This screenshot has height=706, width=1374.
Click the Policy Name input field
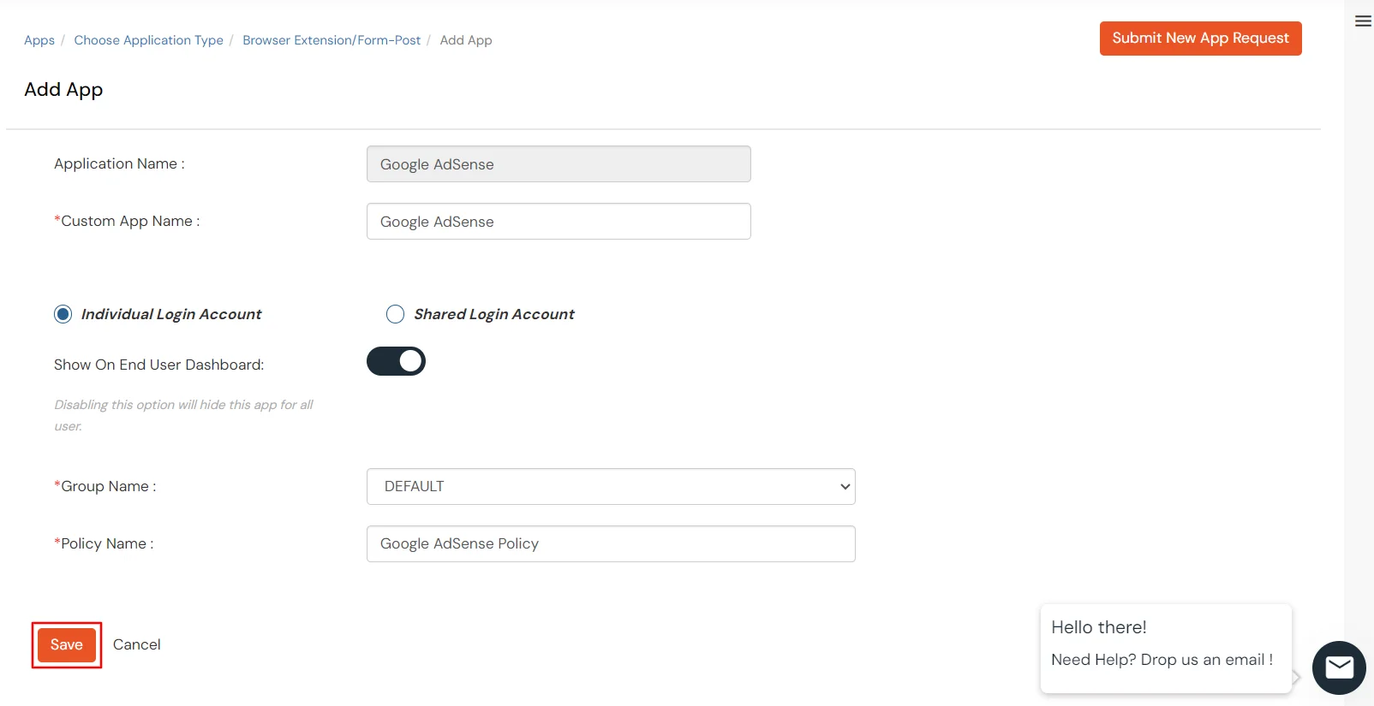tap(611, 543)
